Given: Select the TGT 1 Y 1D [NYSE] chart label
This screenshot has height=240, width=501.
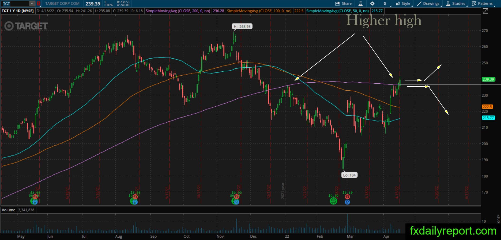Looking at the screenshot, I should [18, 11].
